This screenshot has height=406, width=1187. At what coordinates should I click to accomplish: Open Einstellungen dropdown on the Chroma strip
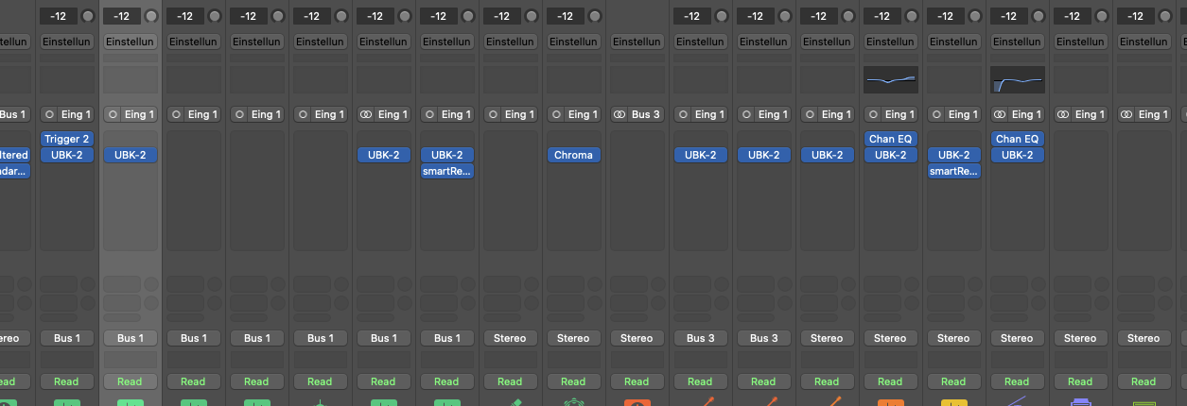click(573, 42)
